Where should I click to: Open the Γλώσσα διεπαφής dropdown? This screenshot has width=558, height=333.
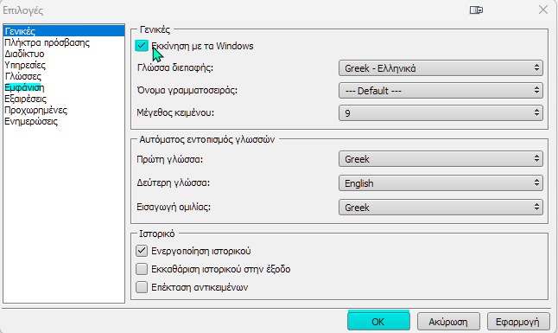pyautogui.click(x=441, y=68)
